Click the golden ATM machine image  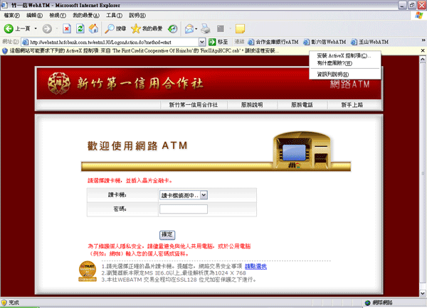point(302,150)
